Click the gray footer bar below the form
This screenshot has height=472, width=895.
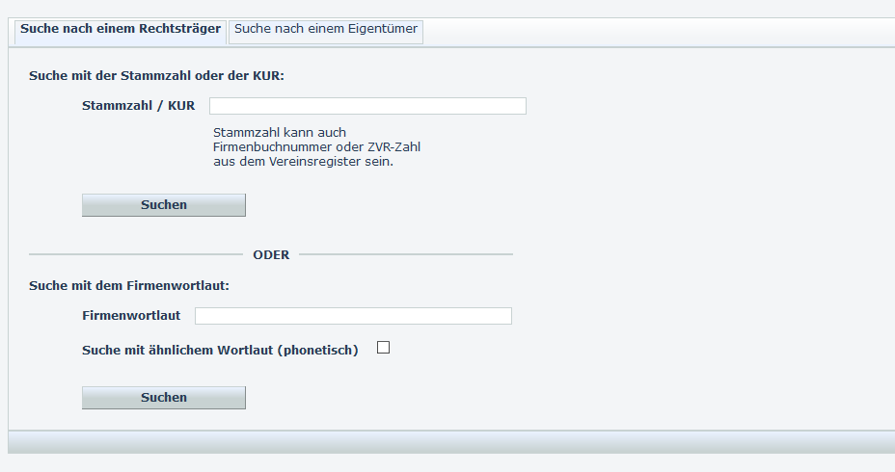(451, 441)
